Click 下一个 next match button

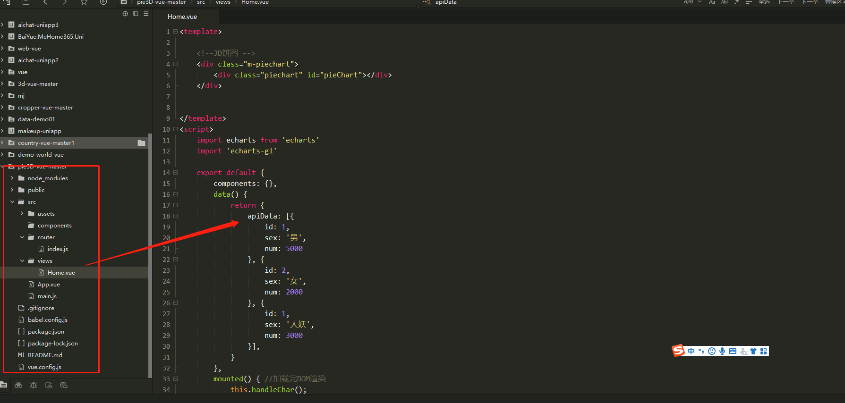[811, 2]
